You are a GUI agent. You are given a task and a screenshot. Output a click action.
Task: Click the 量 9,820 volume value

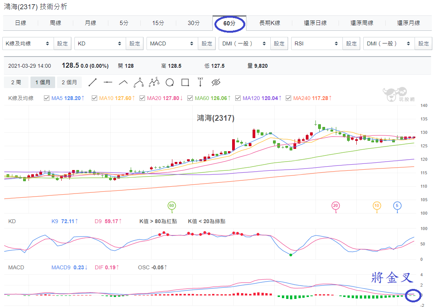(257, 66)
